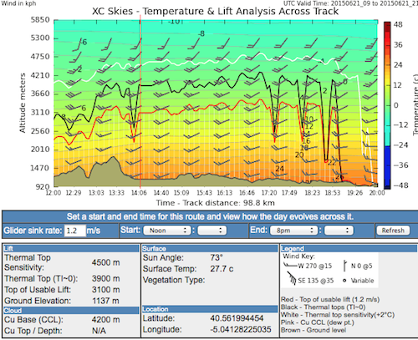This screenshot has height=340, width=418.
Task: Click the Sun Angle value 73°
Action: (x=217, y=257)
